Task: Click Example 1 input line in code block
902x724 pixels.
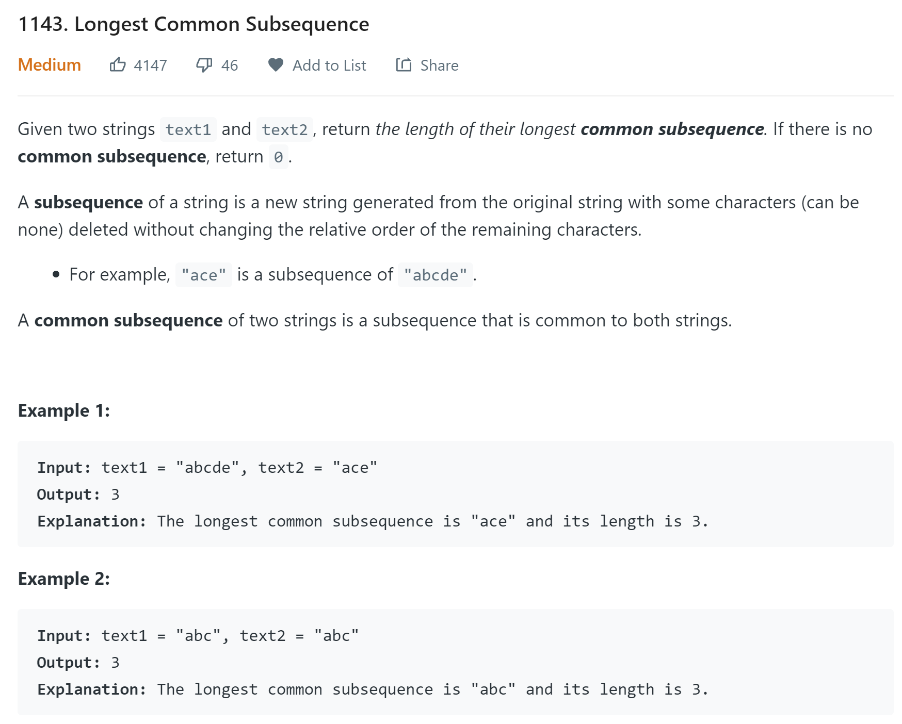Action: tap(207, 468)
